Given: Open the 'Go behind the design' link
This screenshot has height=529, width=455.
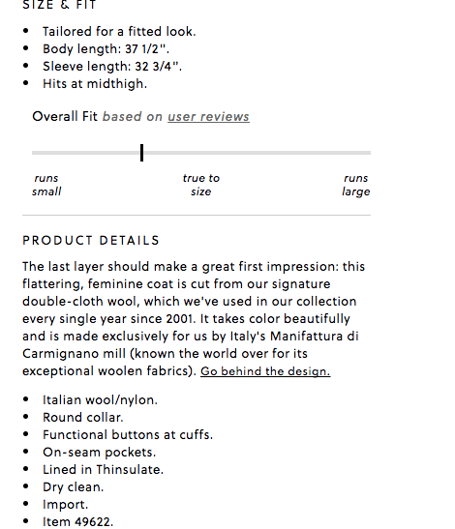Looking at the screenshot, I should tap(265, 371).
